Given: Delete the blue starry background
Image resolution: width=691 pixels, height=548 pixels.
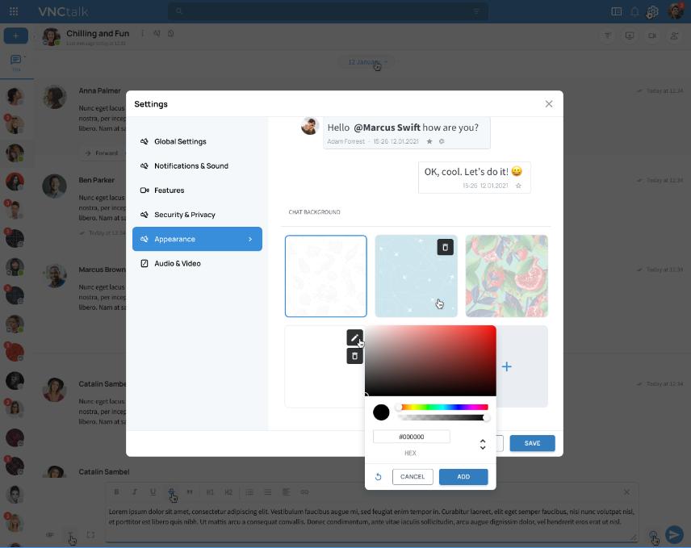Looking at the screenshot, I should point(445,247).
